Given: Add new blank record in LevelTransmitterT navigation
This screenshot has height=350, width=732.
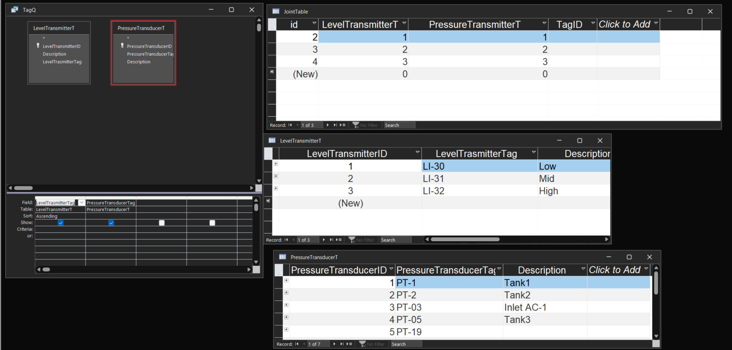Looking at the screenshot, I should click(339, 240).
